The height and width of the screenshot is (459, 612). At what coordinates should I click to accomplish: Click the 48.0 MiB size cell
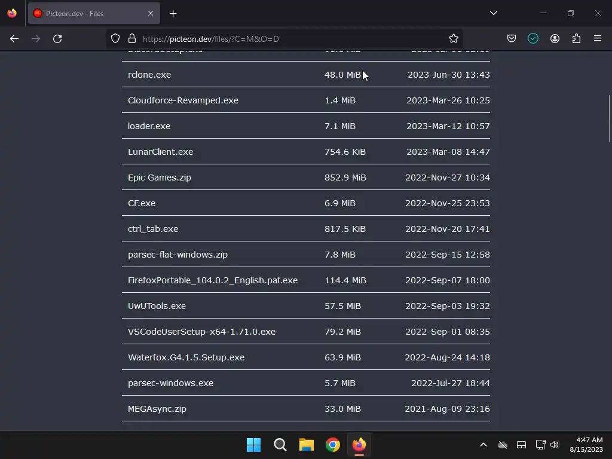[x=342, y=75]
